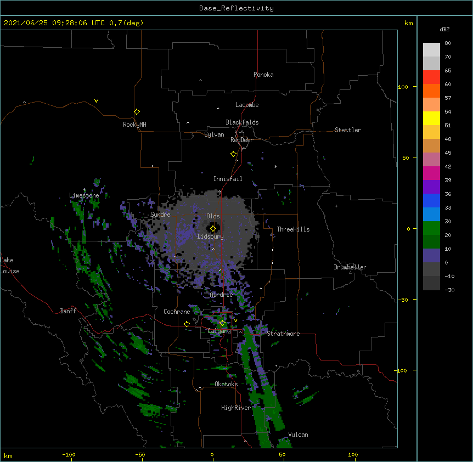
Task: Click the RedDeer city label
Action: pos(241,140)
